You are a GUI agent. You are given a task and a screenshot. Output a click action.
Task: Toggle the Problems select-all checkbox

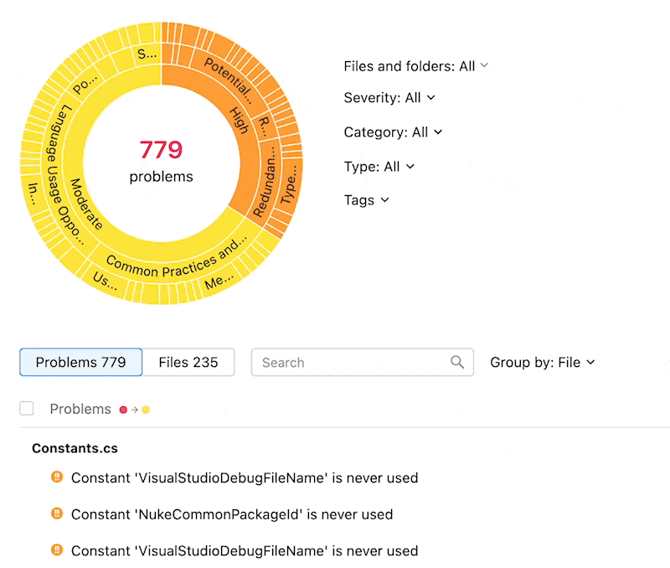click(x=27, y=408)
